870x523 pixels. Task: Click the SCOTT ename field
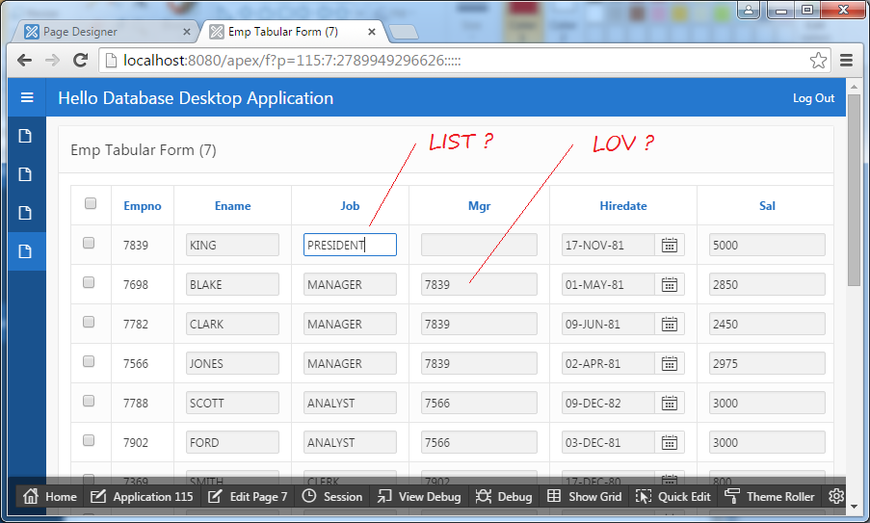click(232, 404)
